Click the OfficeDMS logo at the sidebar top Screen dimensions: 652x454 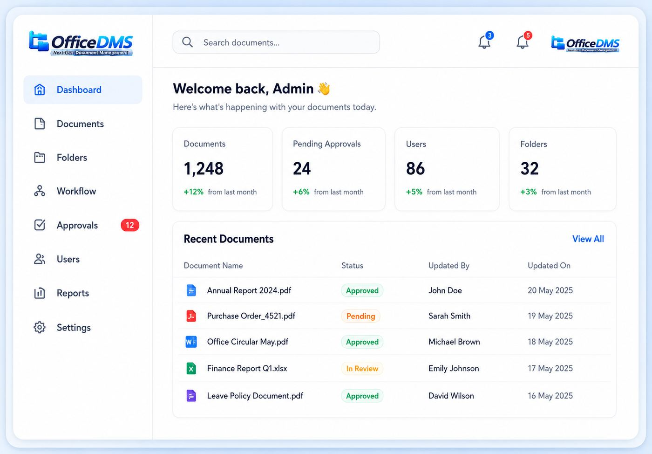click(x=81, y=43)
